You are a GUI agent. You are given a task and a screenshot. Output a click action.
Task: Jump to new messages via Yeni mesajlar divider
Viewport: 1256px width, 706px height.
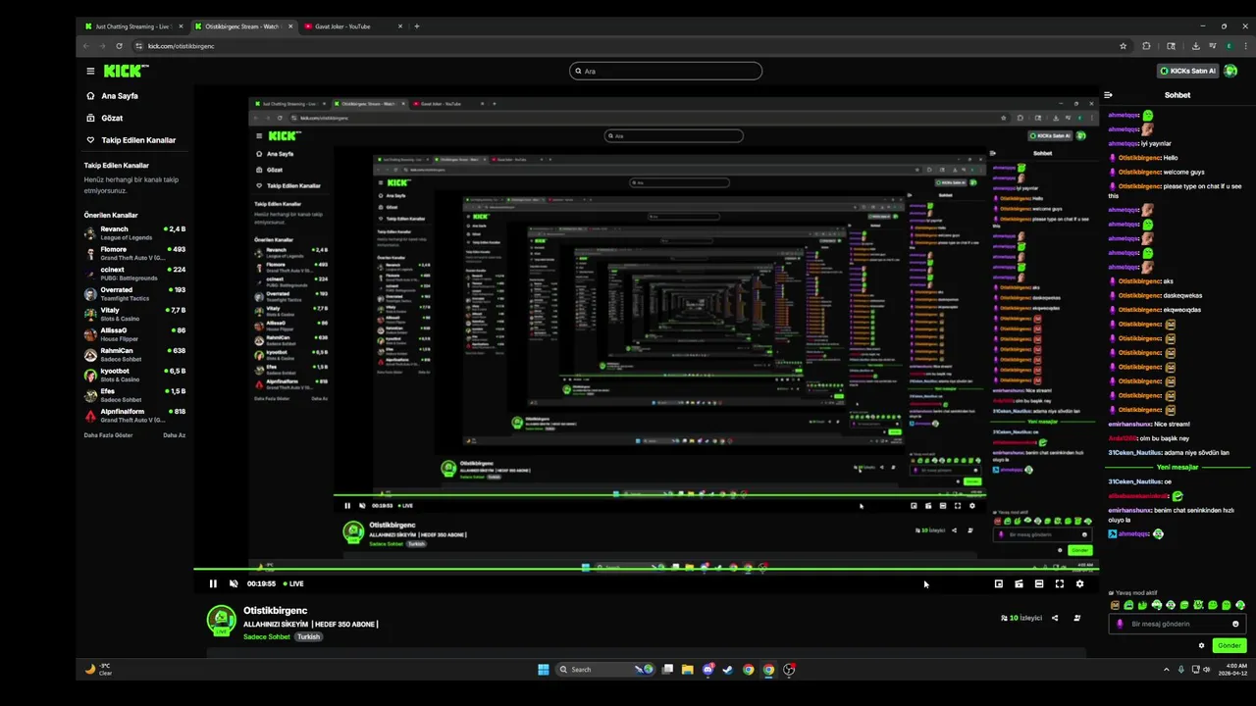1177,467
